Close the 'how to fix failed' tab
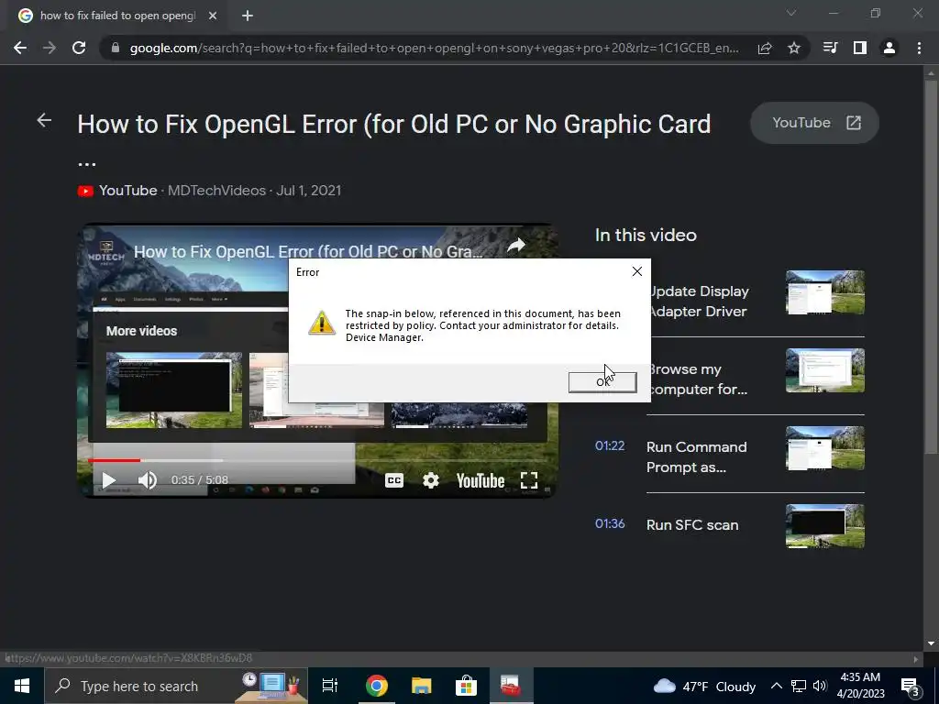Image resolution: width=939 pixels, height=704 pixels. (213, 16)
